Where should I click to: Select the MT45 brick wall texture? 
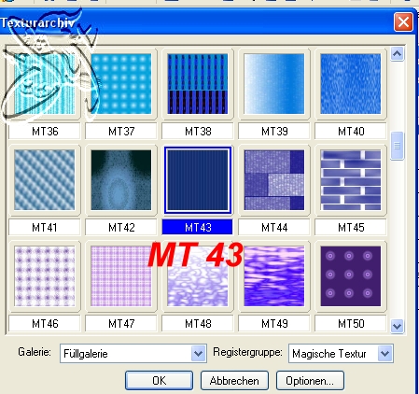(351, 180)
